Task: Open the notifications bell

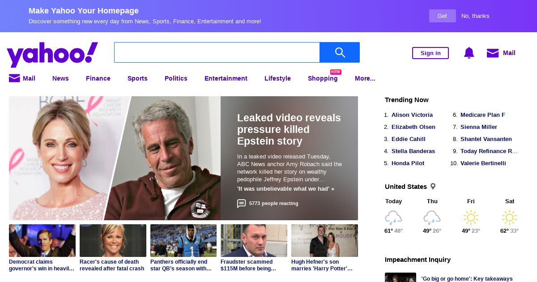Action: point(469,53)
